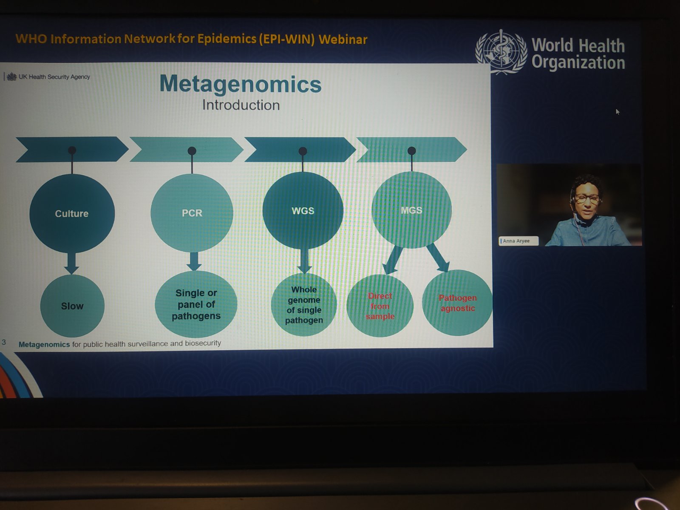The image size is (680, 510).
Task: Select the timeline dot above the MGS circle
Action: (411, 150)
